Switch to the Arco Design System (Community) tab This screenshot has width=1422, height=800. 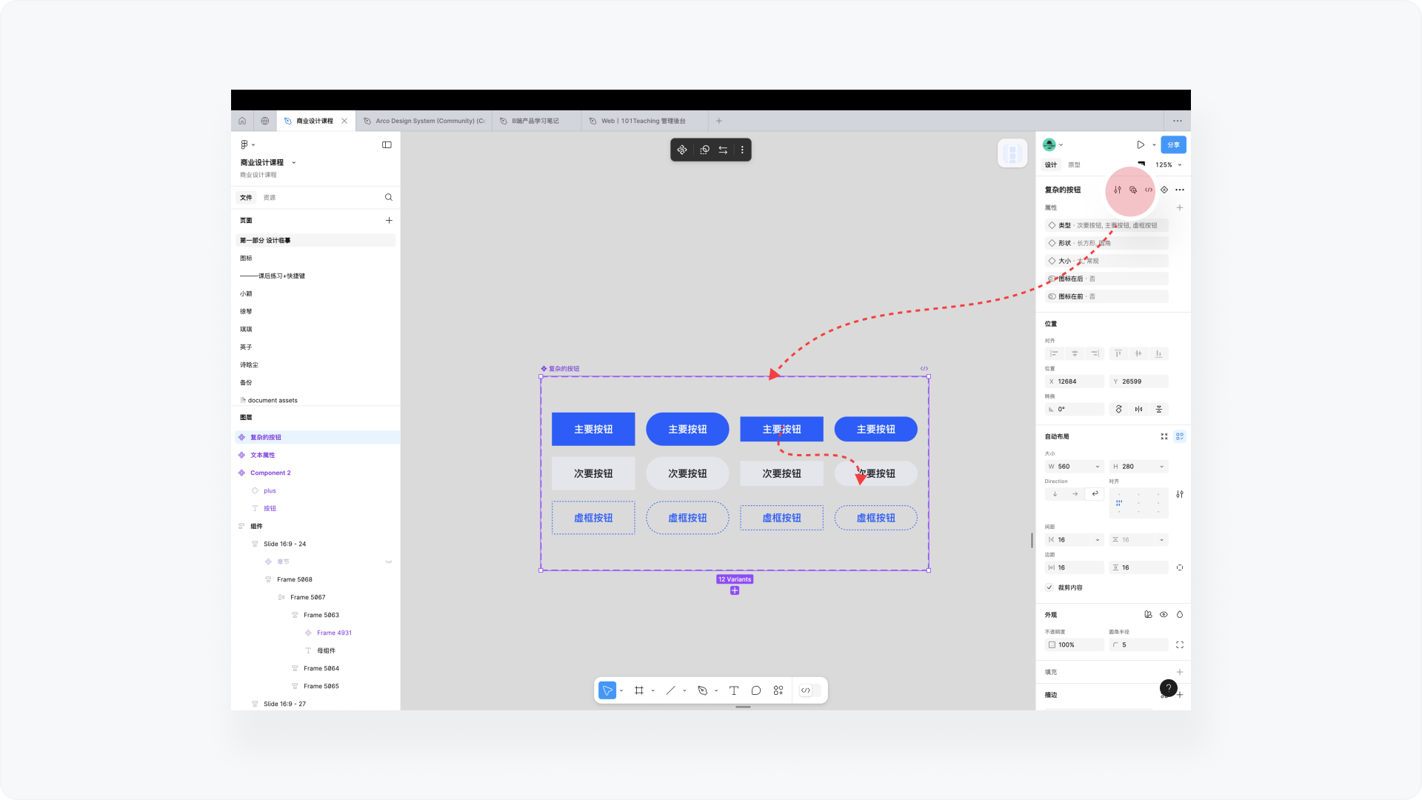tap(424, 121)
